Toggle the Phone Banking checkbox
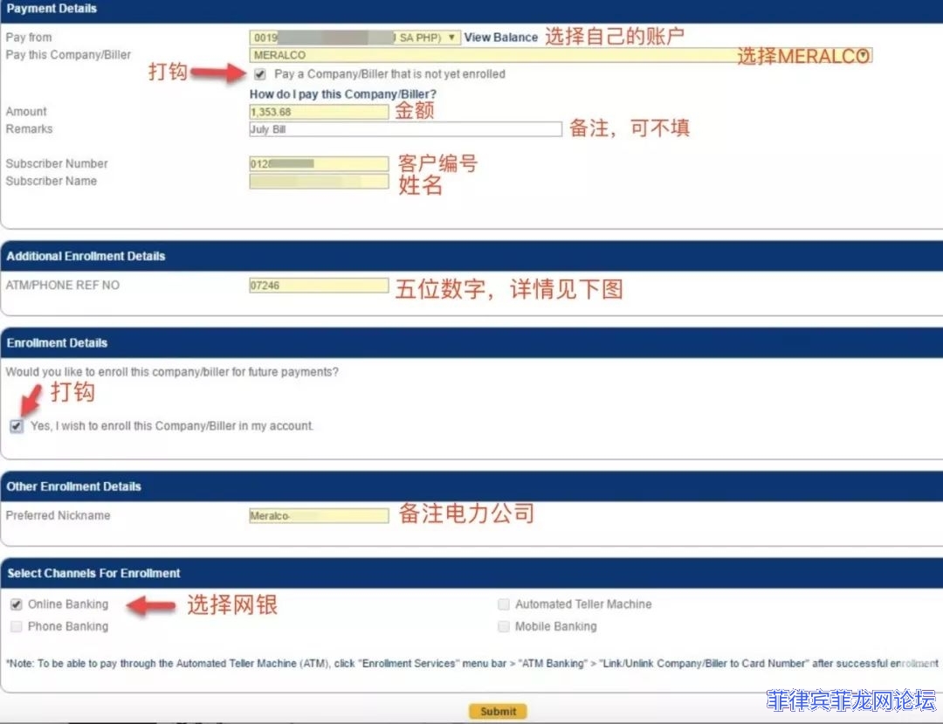The height and width of the screenshot is (724, 943). point(17,626)
